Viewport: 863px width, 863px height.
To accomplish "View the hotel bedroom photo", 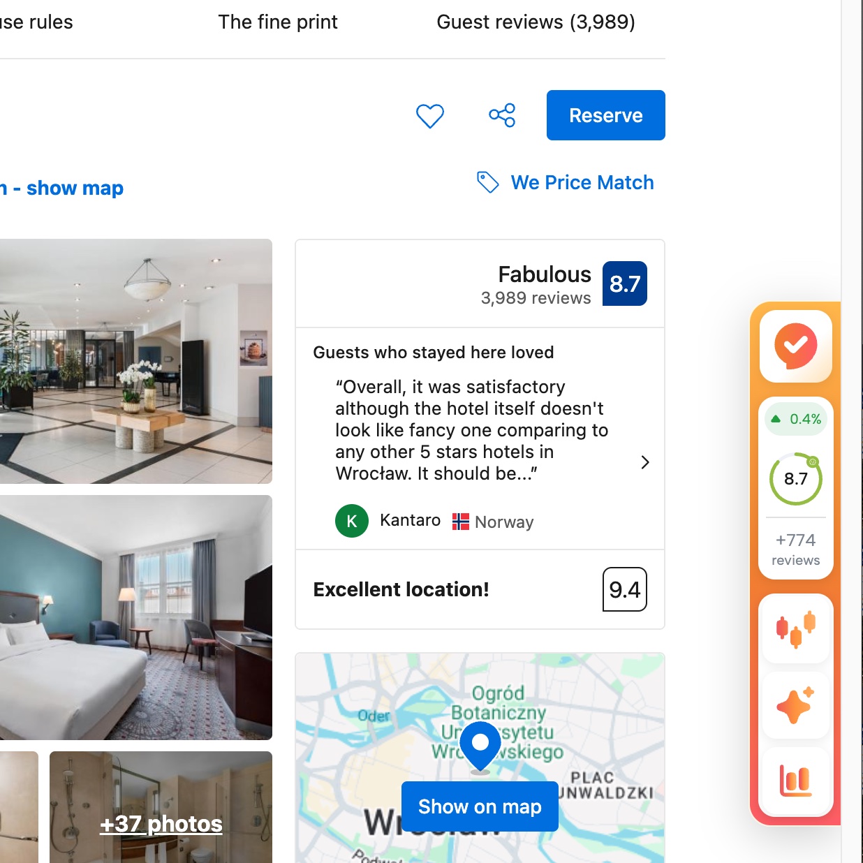I will (136, 617).
